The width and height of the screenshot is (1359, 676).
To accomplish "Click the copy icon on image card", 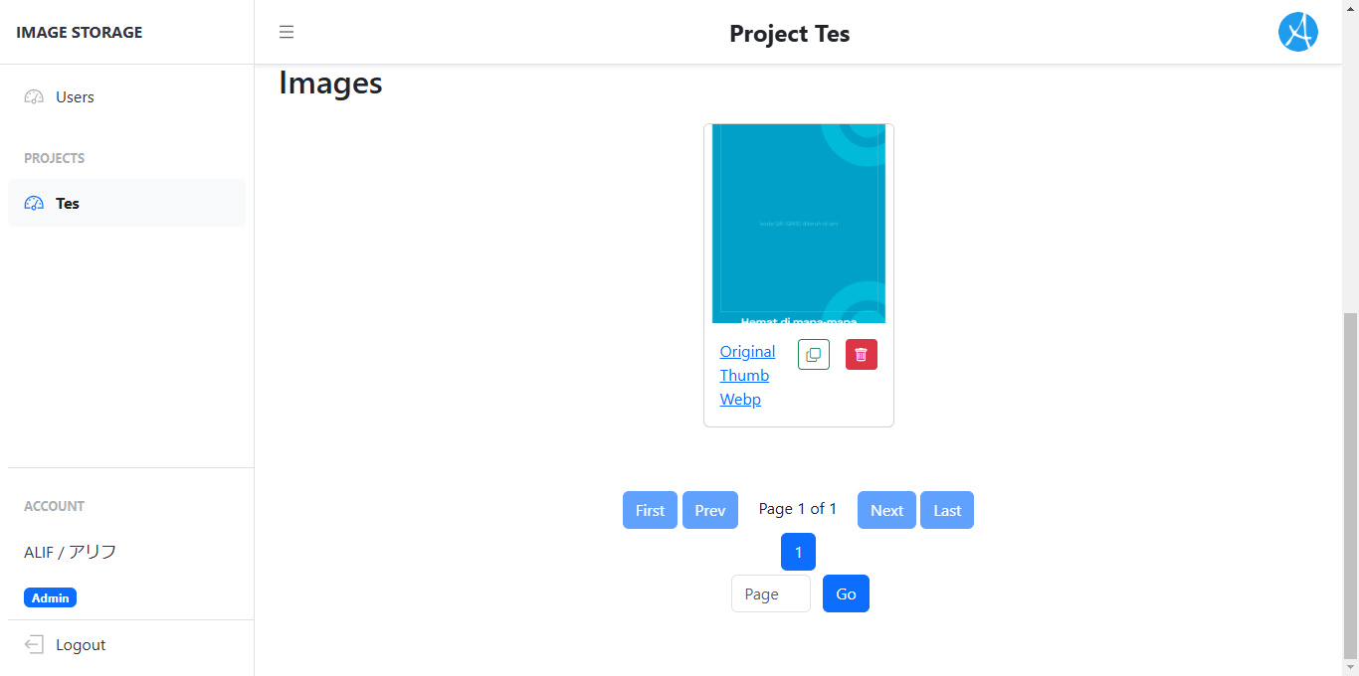I will point(814,355).
